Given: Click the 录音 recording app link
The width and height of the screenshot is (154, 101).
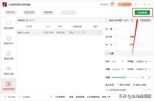Looking at the screenshot, I should [71, 97].
